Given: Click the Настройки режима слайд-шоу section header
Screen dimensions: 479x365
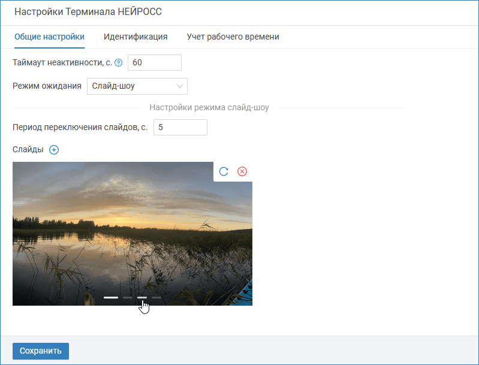Looking at the screenshot, I should tap(209, 107).
